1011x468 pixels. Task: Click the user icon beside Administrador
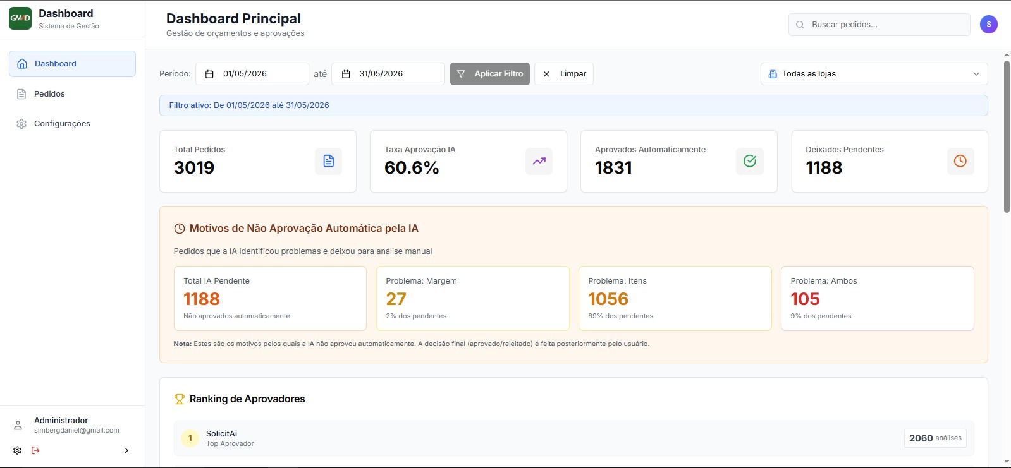18,425
